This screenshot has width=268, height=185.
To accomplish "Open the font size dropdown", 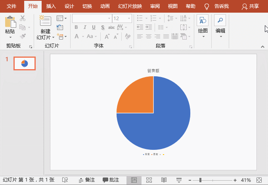I will 129,19.
